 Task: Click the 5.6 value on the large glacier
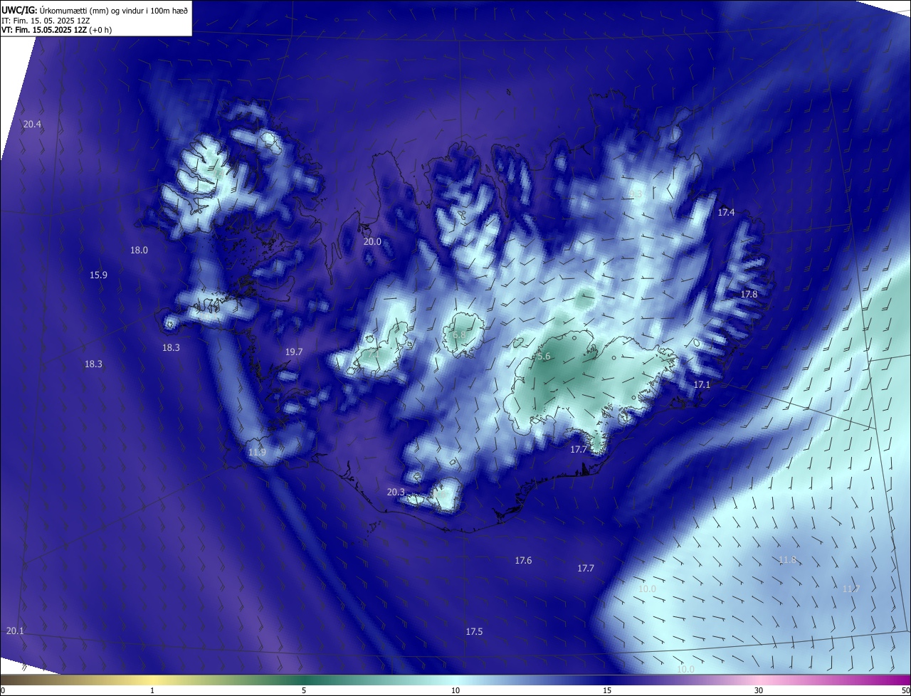544,356
